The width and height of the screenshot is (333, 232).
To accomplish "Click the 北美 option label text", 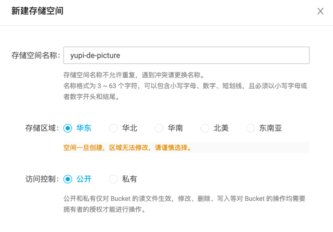I will click(221, 128).
